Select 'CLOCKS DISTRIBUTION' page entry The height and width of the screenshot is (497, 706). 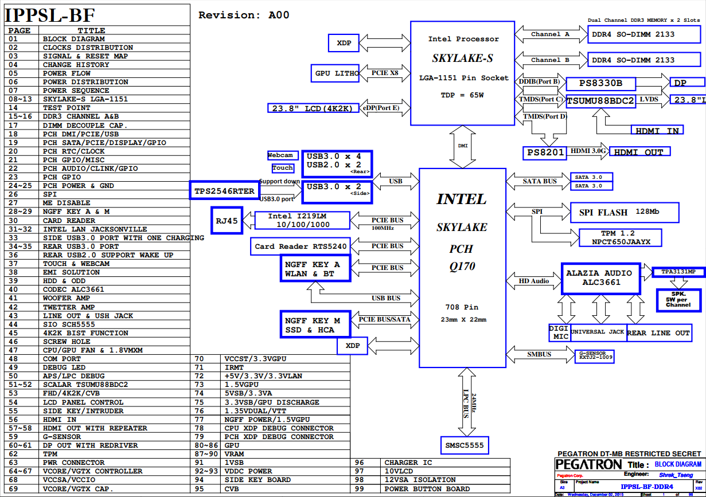[x=97, y=48]
